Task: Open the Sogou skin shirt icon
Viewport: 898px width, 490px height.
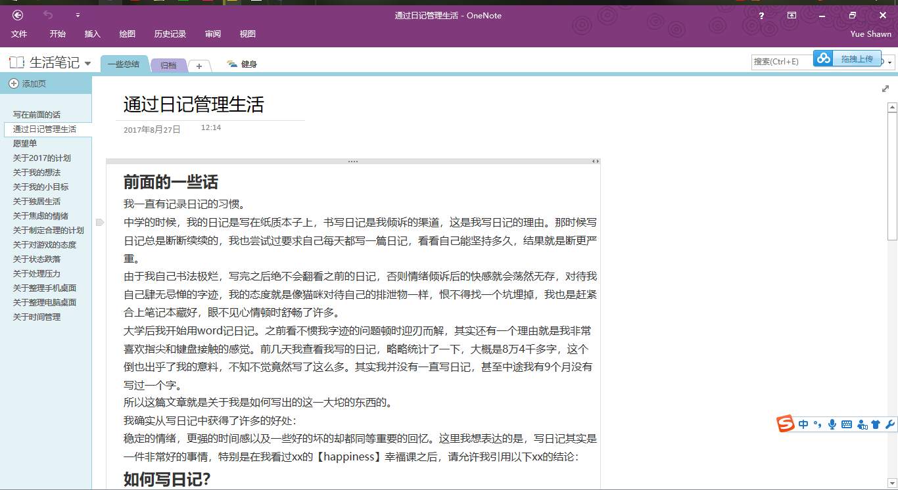Action: pos(876,424)
